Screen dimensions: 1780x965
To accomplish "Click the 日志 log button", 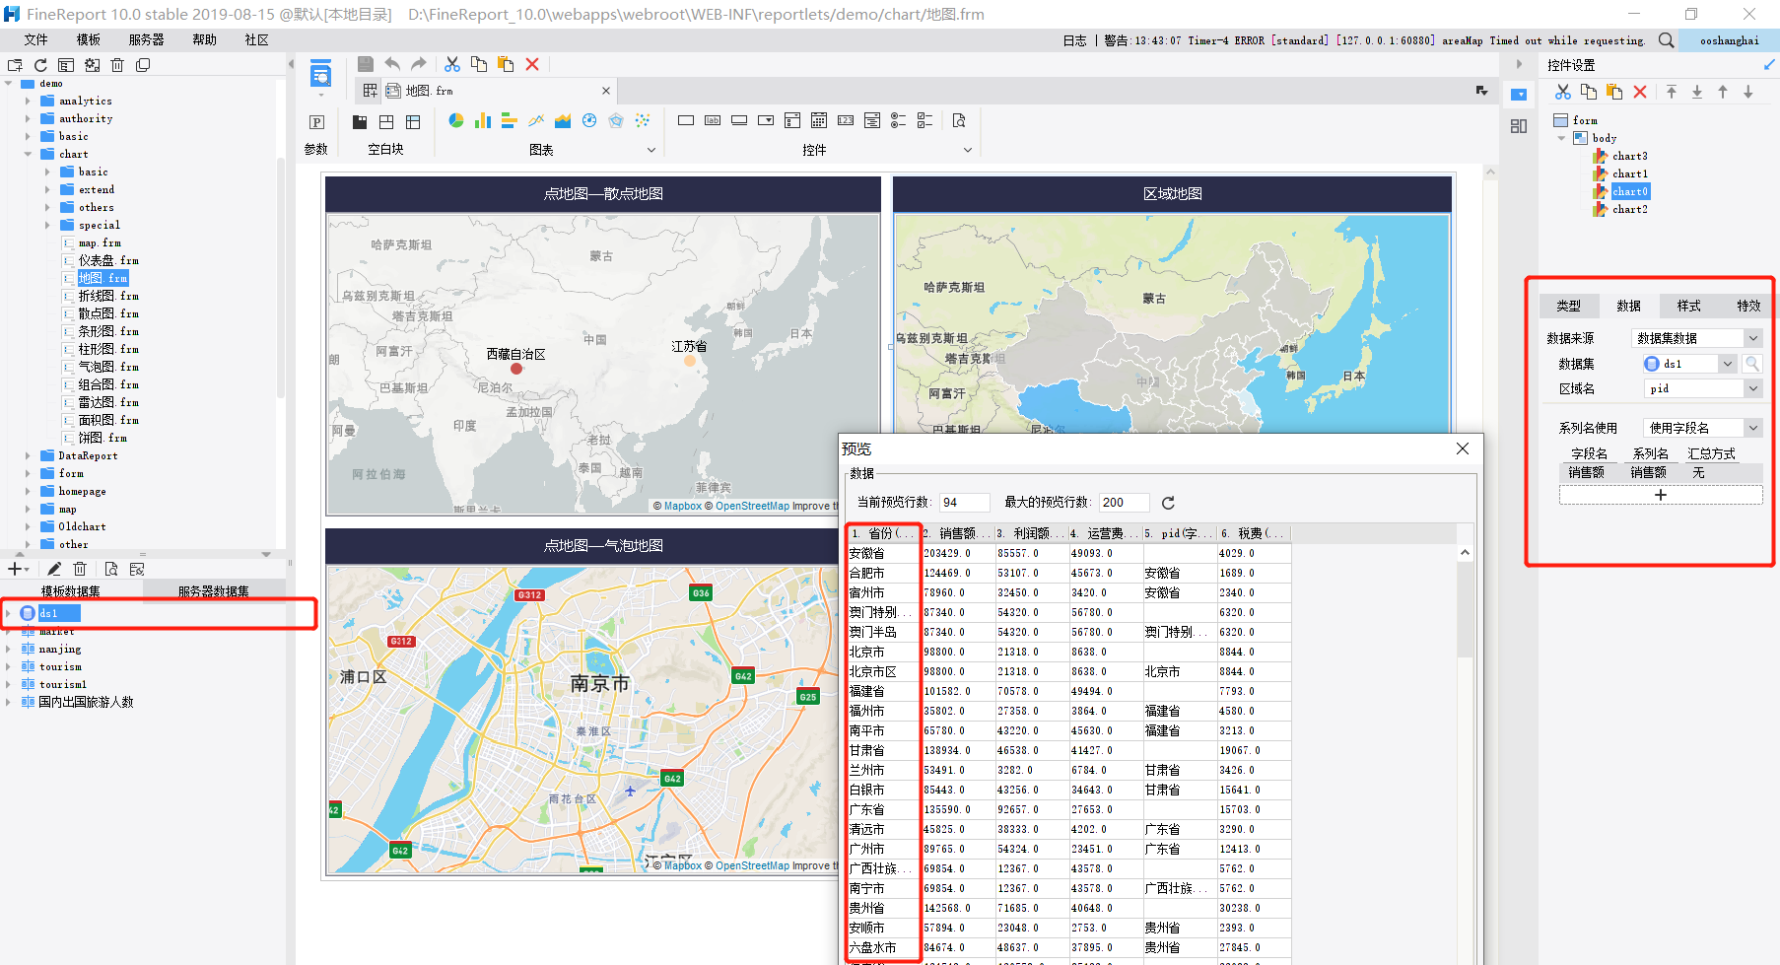I will 1074,40.
